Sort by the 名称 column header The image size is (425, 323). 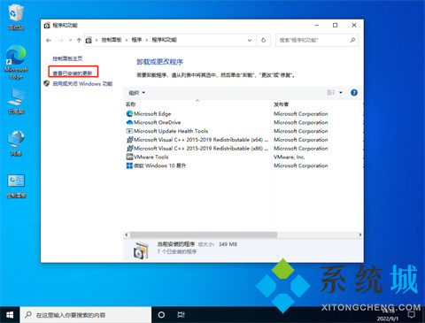(130, 104)
